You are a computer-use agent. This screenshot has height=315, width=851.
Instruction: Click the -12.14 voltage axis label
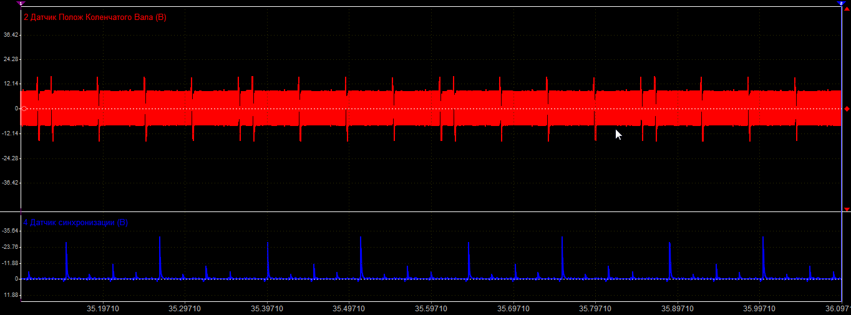click(x=10, y=133)
